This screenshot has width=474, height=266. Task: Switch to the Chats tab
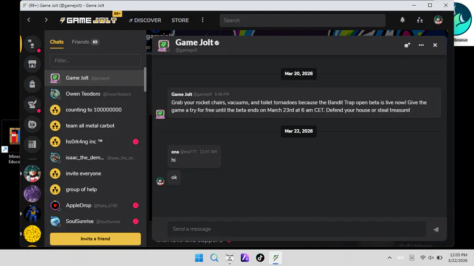[57, 42]
